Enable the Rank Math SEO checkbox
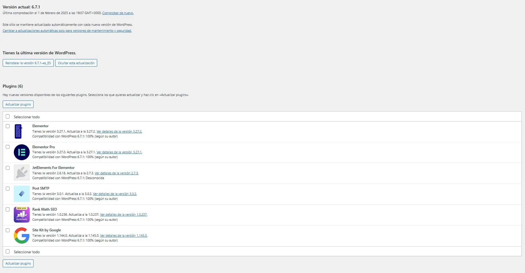Screen dimensions: 525x273 pyautogui.click(x=8, y=209)
